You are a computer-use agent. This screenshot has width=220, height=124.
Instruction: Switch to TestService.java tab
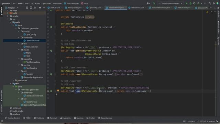tap(136, 8)
